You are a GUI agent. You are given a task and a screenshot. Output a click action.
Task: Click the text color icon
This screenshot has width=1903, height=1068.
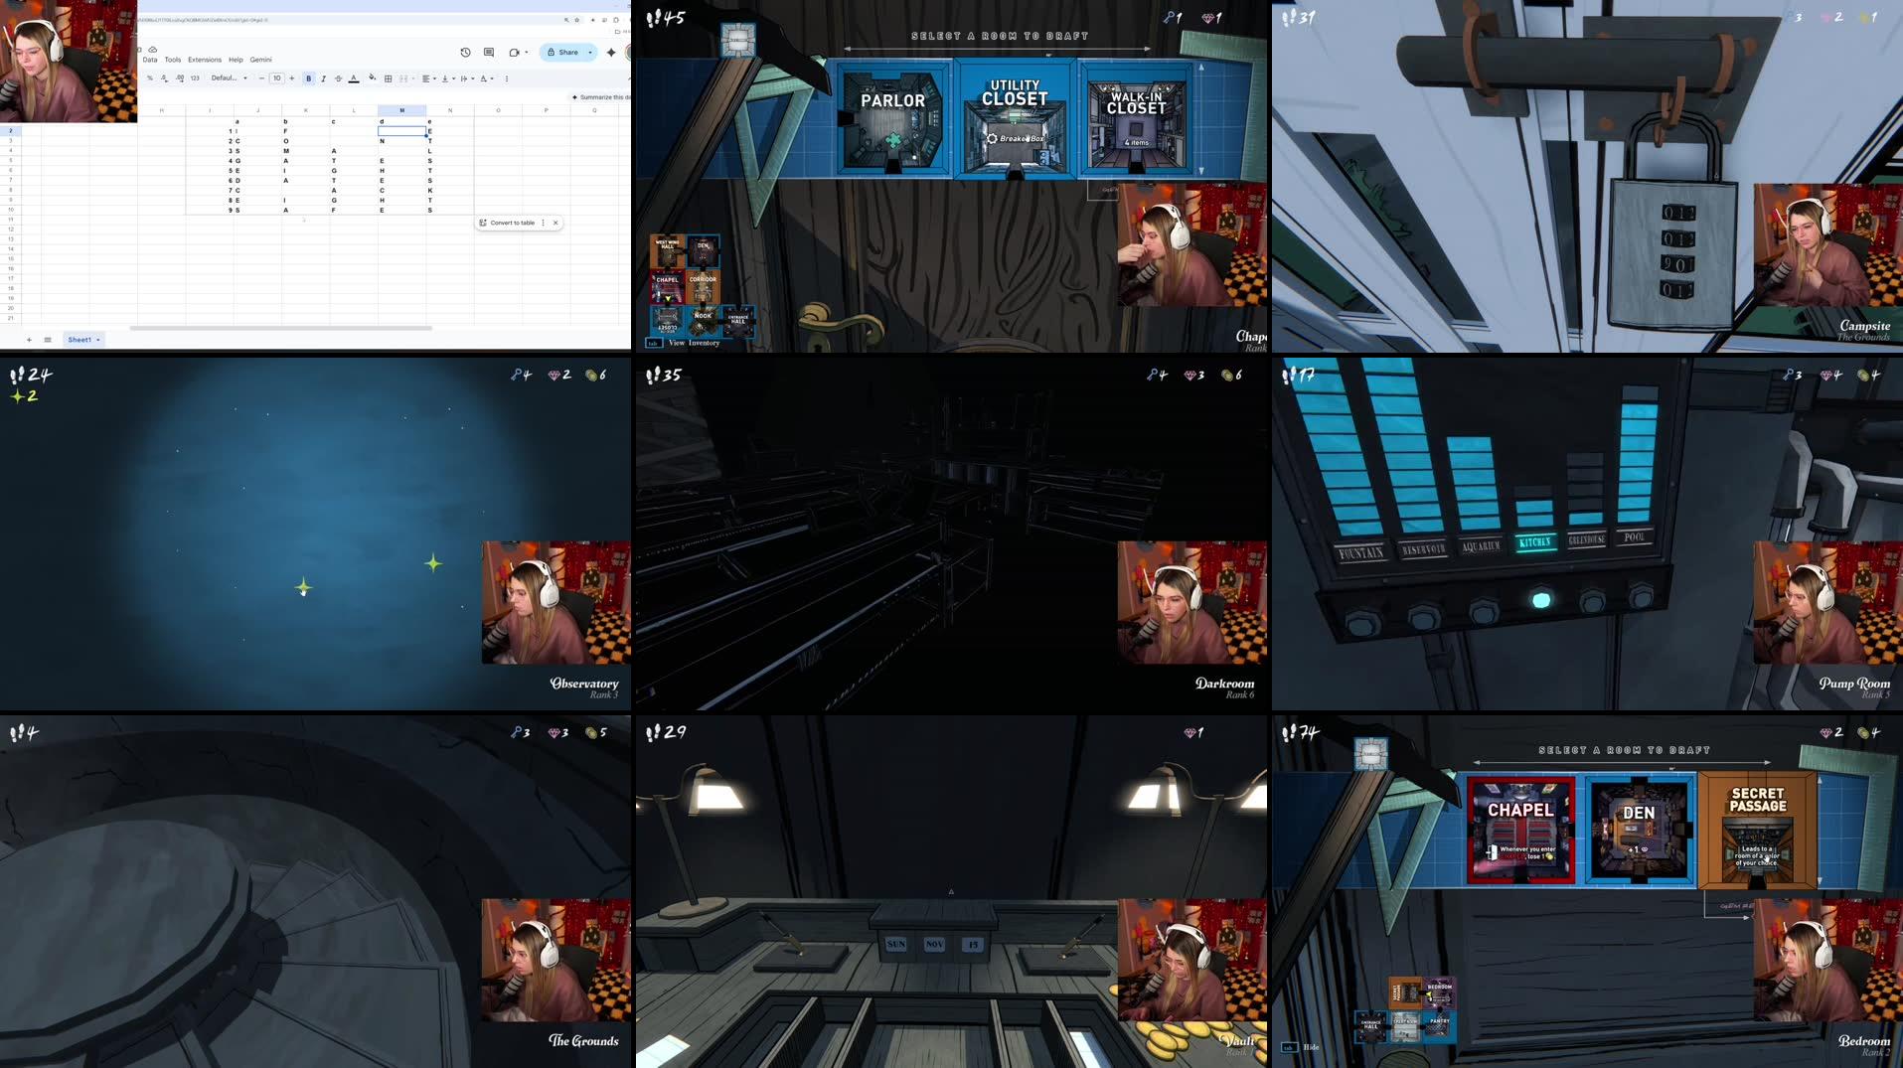[x=353, y=78]
